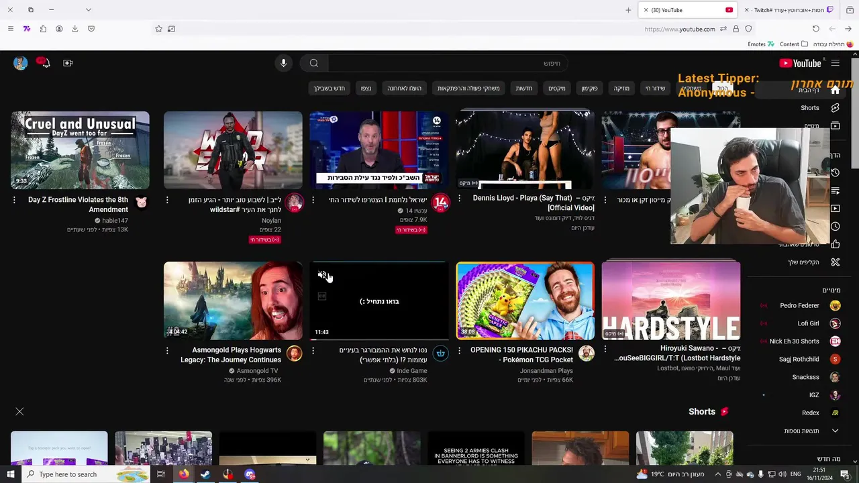Image resolution: width=859 pixels, height=483 pixels.
Task: Select the נצפו chip
Action: pos(366,89)
